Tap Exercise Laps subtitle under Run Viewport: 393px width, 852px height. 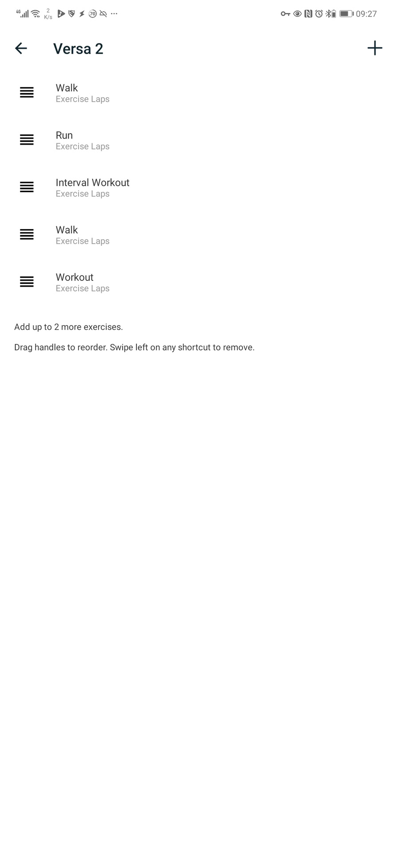[83, 146]
